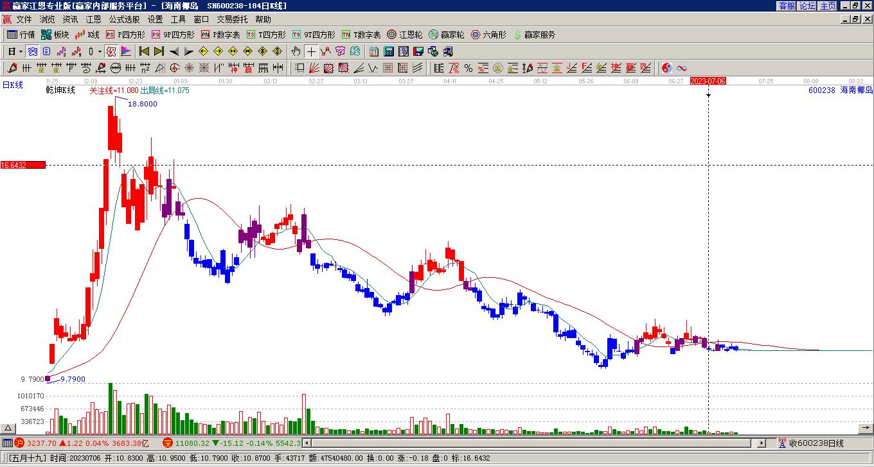Open the 江恩 menu

(93, 20)
